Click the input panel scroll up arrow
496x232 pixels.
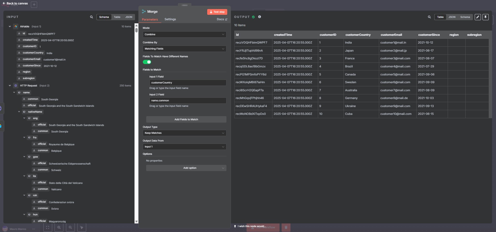(136, 25)
